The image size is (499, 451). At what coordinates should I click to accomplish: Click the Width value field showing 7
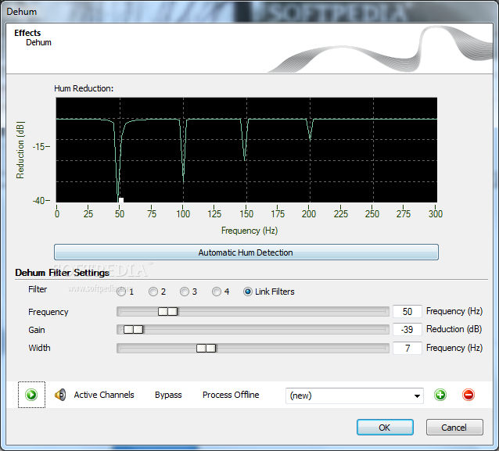point(407,348)
